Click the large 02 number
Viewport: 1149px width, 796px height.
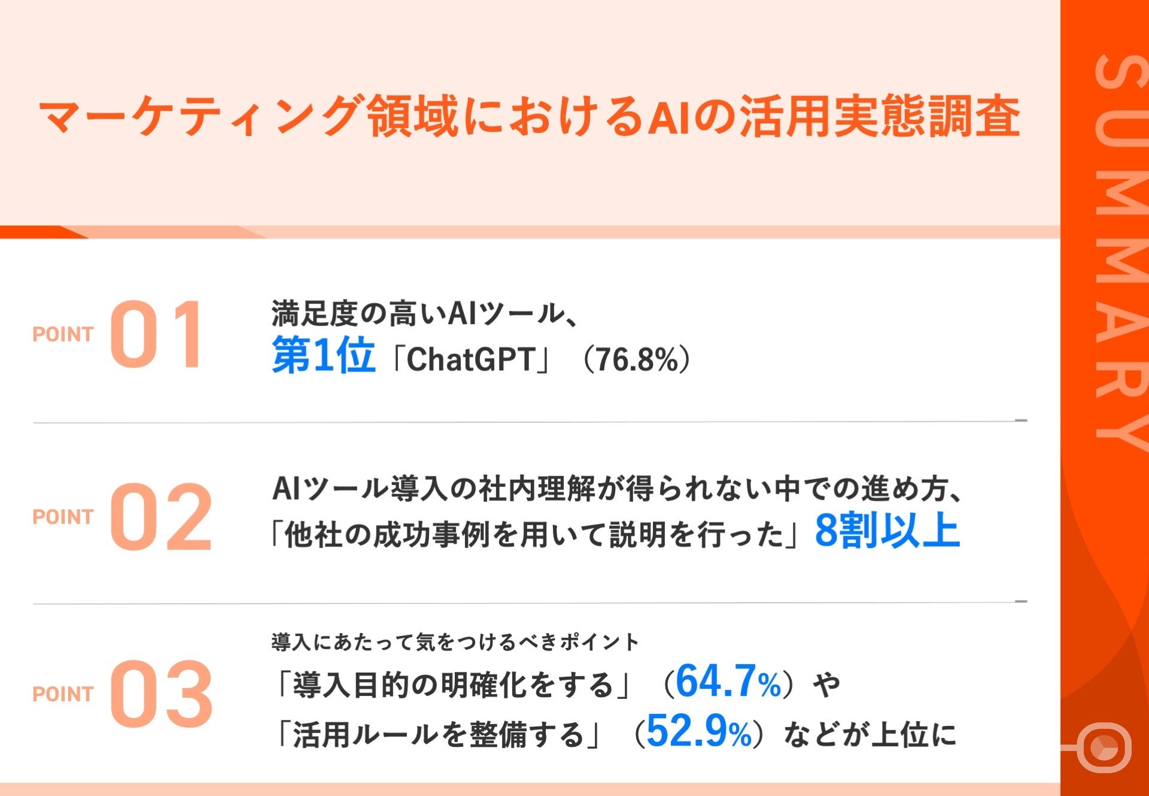coord(160,516)
